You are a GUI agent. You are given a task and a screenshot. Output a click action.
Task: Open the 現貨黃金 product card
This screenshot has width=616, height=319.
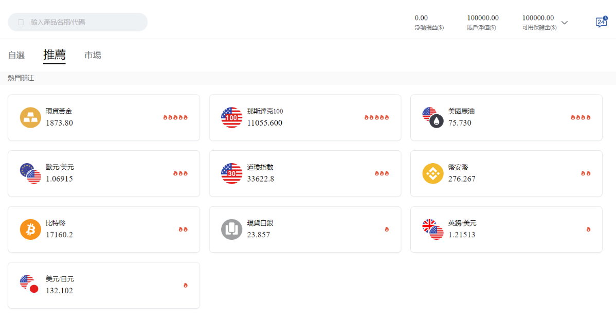coord(103,117)
